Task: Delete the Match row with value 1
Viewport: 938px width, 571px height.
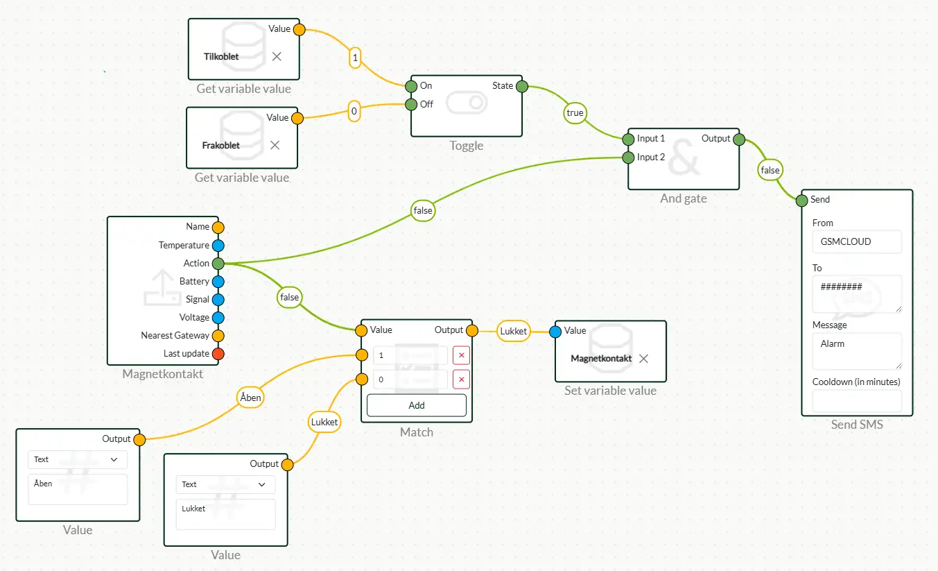Action: pyautogui.click(x=461, y=355)
